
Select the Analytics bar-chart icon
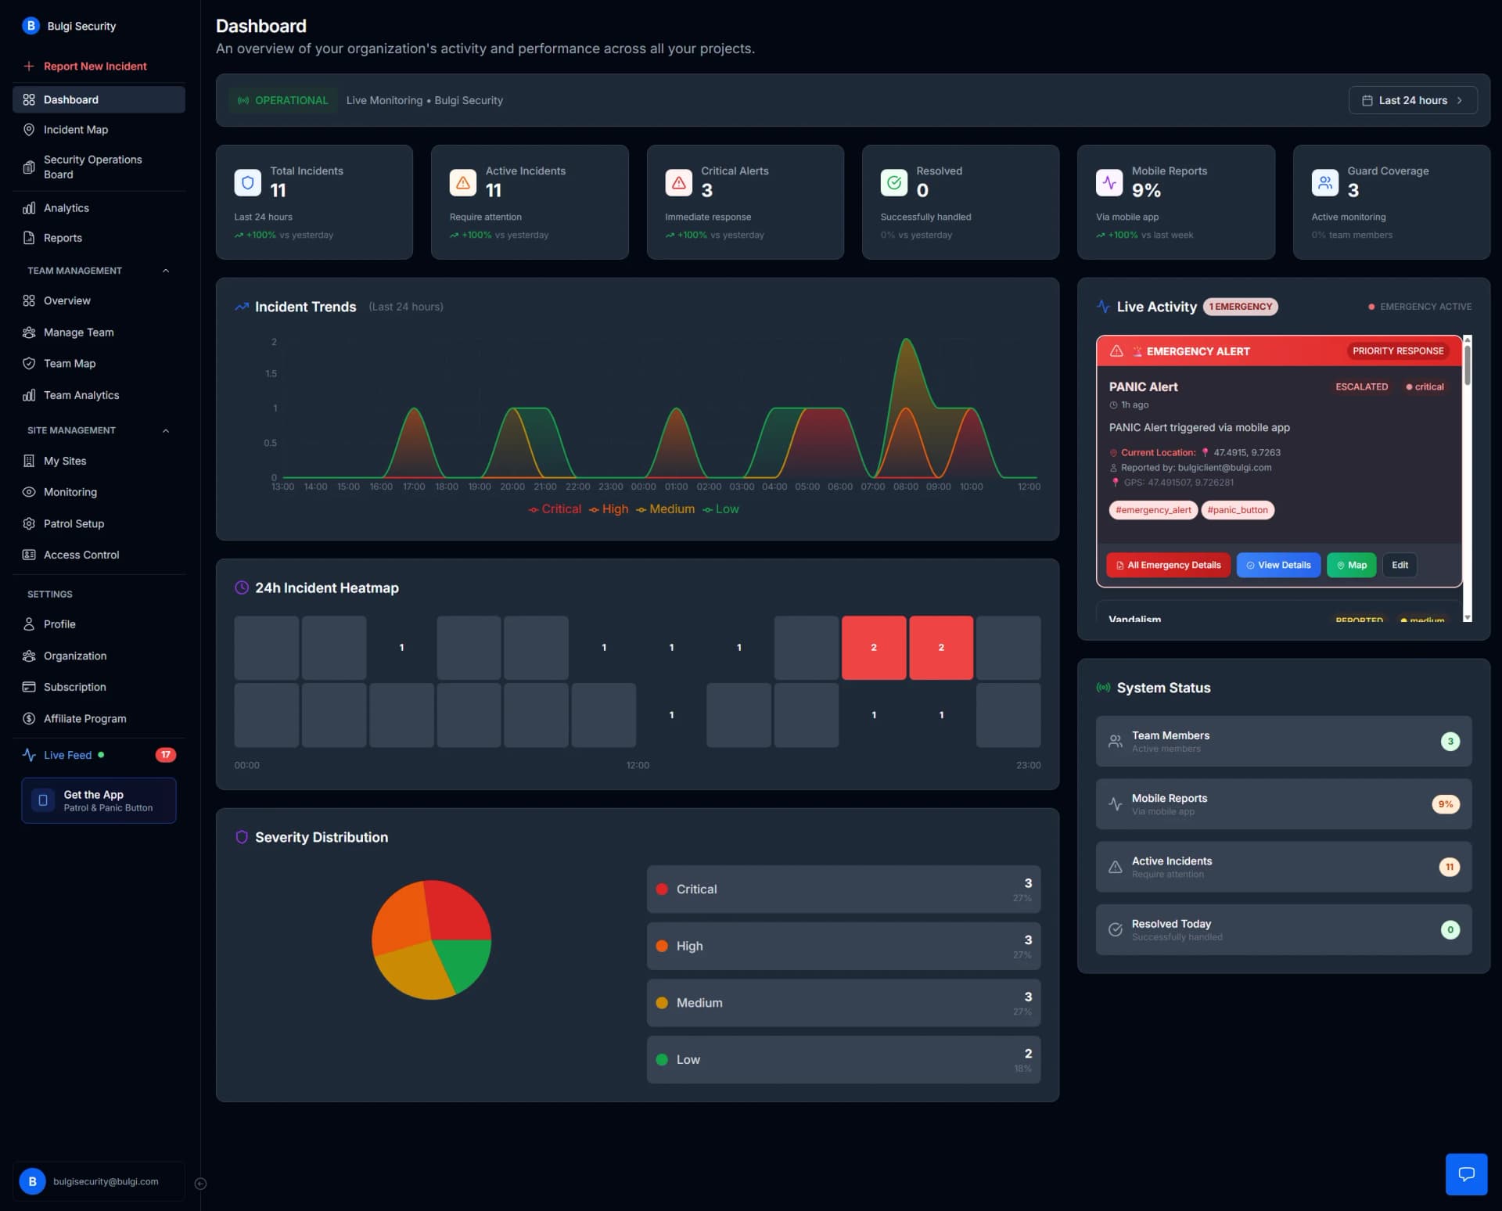coord(29,207)
